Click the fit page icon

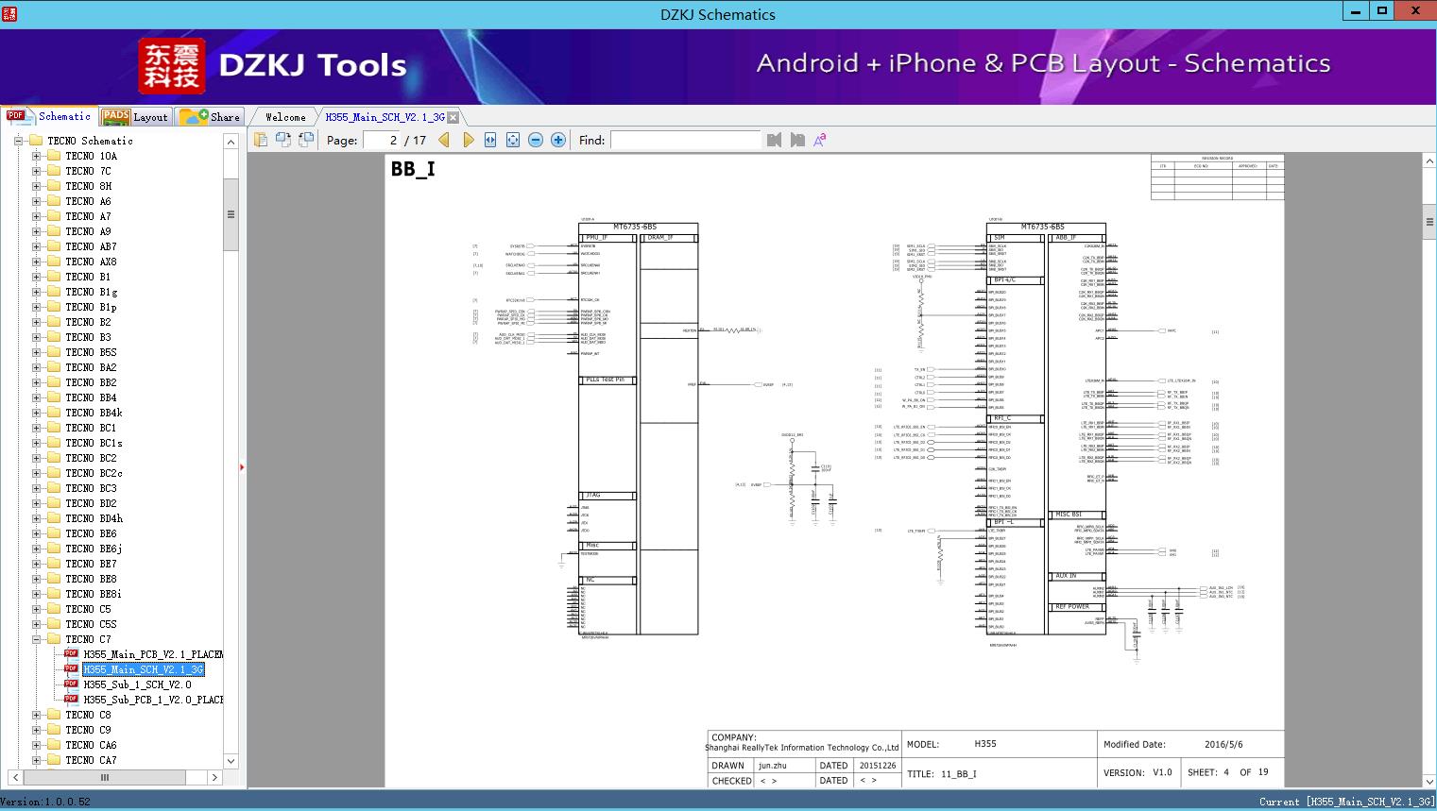[513, 140]
